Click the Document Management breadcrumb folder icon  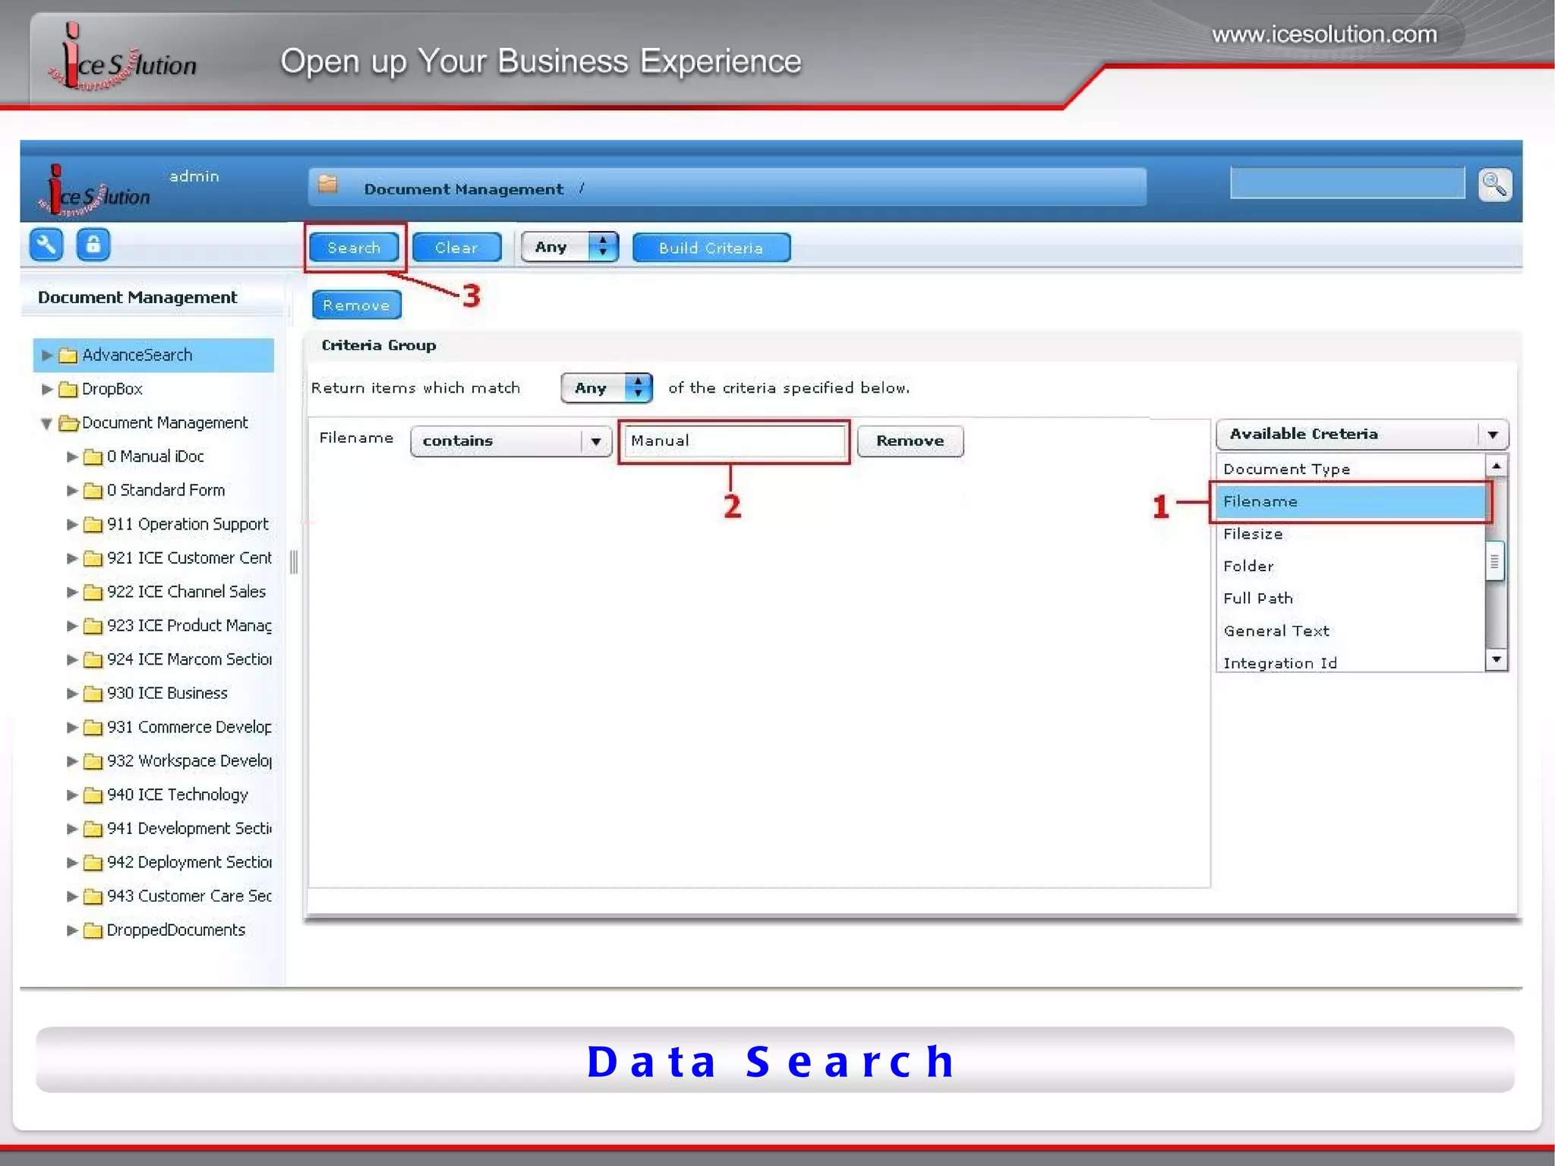pyautogui.click(x=328, y=185)
